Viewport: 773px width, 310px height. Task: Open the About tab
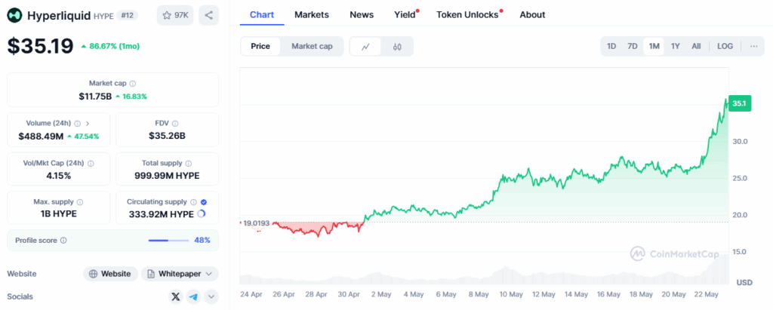click(x=532, y=15)
